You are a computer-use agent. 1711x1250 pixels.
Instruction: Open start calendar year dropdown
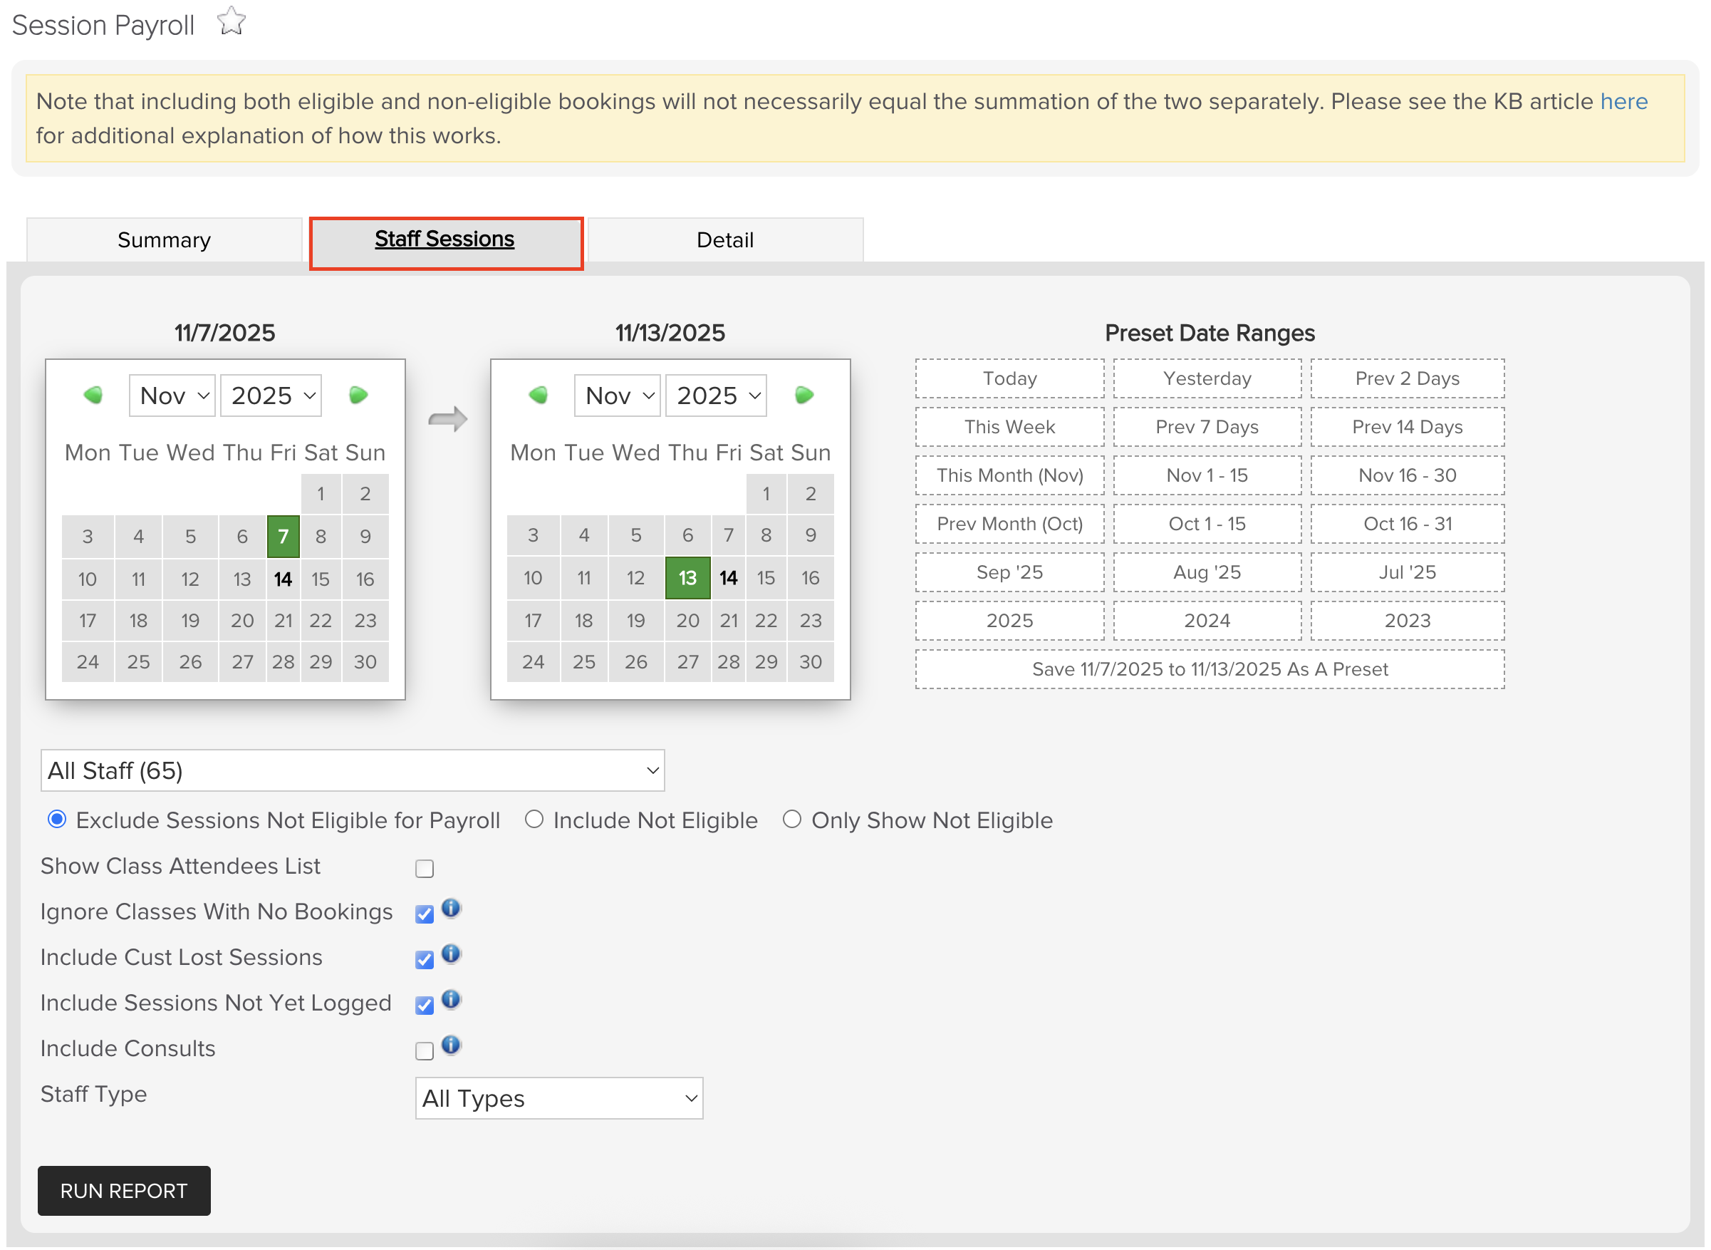click(x=271, y=396)
